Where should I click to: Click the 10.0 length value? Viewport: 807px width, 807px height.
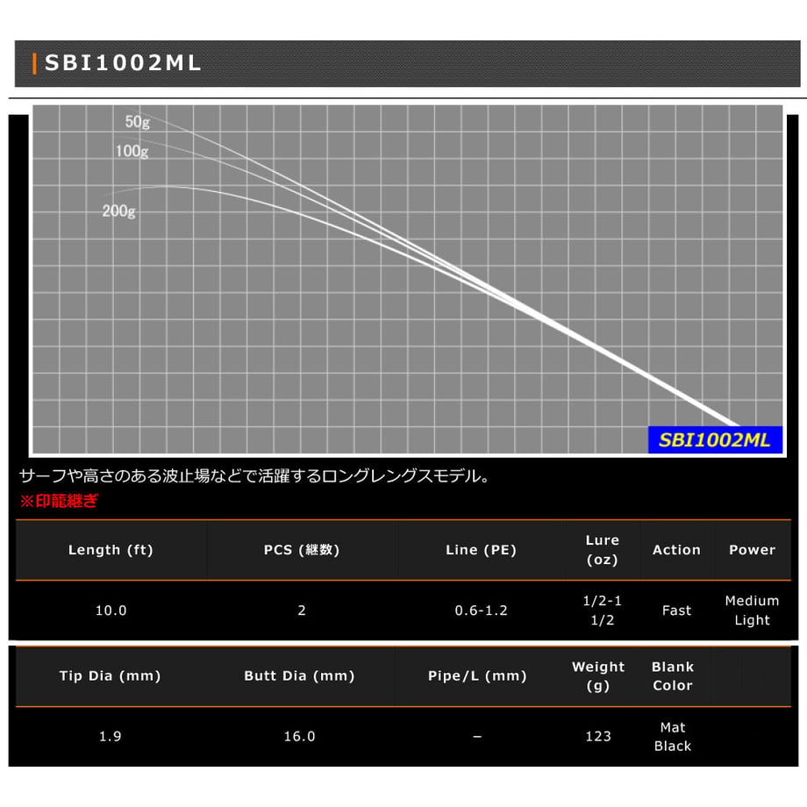[x=111, y=611]
